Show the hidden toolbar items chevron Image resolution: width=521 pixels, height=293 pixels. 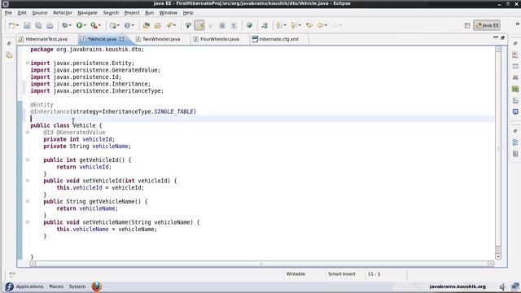(518, 24)
